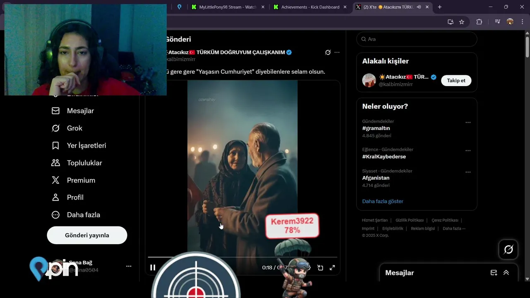The width and height of the screenshot is (530, 298).
Task: Click the video progress bar
Action: (x=243, y=257)
